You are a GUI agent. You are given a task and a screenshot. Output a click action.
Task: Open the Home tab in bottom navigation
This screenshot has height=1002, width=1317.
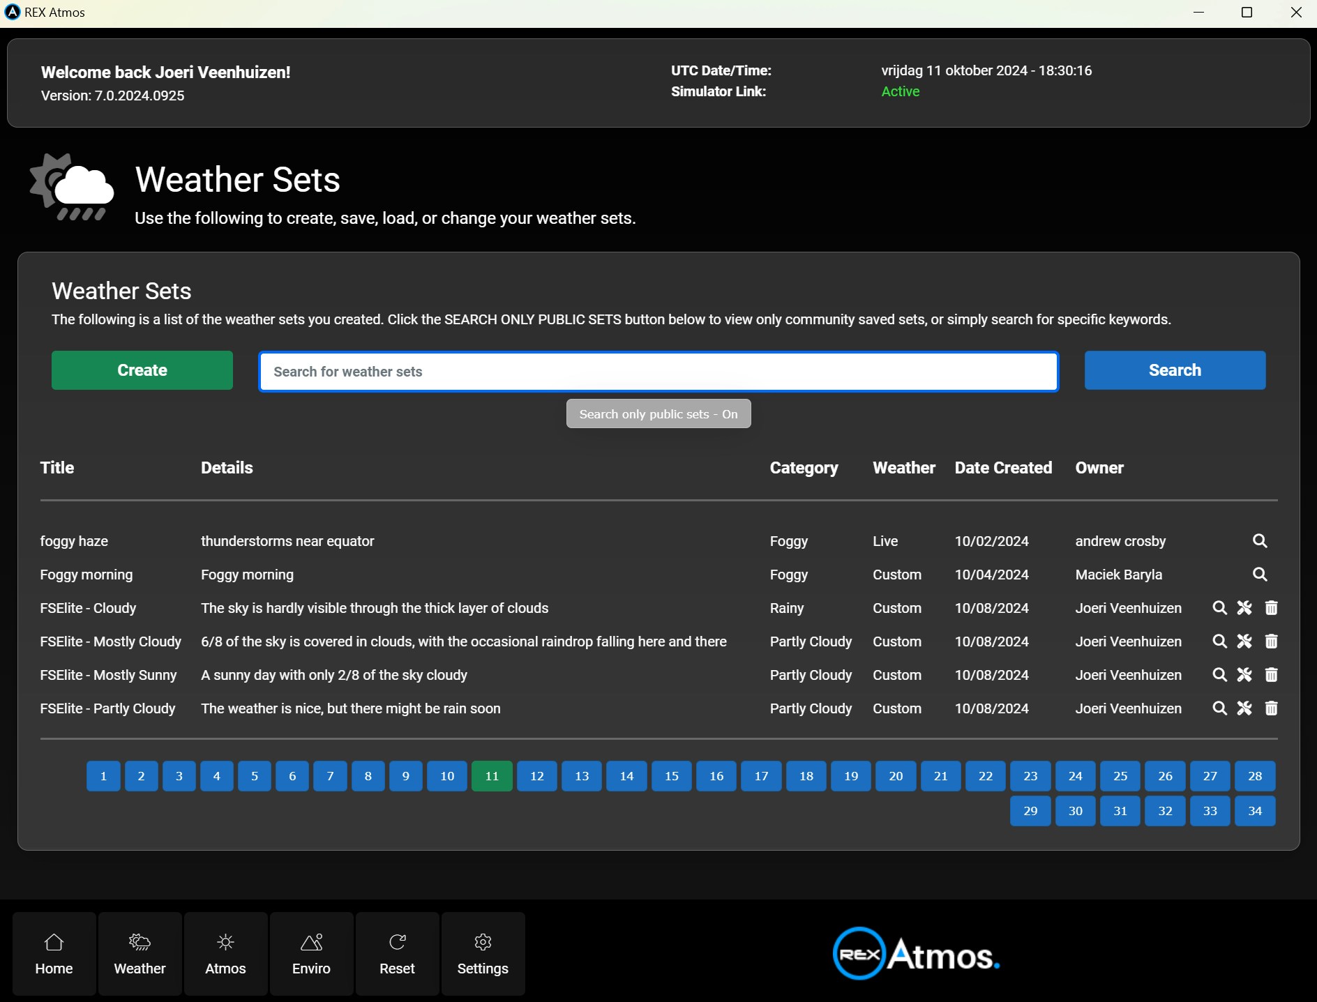point(54,954)
